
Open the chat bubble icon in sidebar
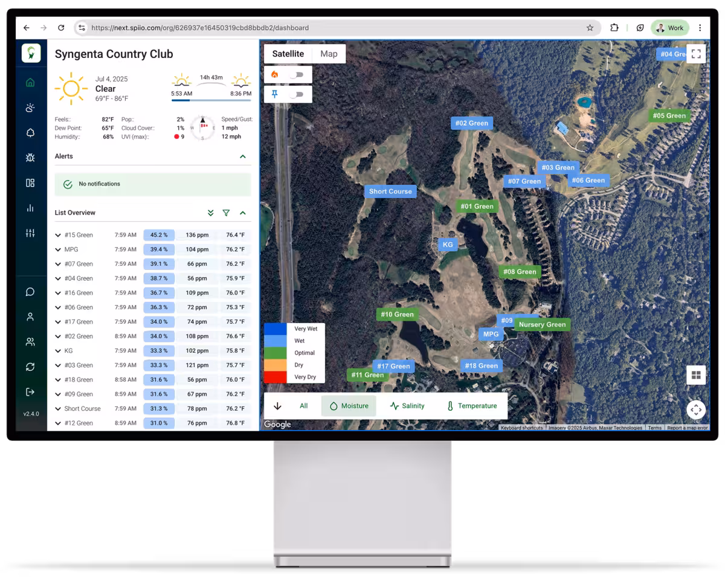pyautogui.click(x=30, y=292)
